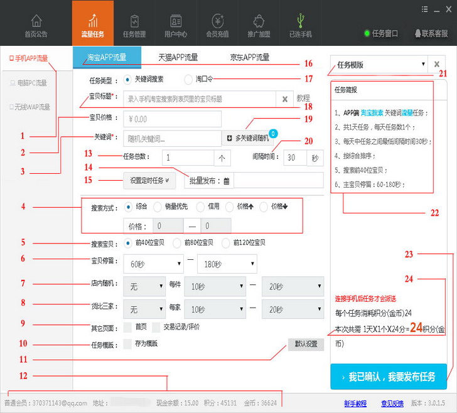Screen dimensions: 457x413
Task: Click the 间隔时间 input field
Action: pyautogui.click(x=295, y=158)
